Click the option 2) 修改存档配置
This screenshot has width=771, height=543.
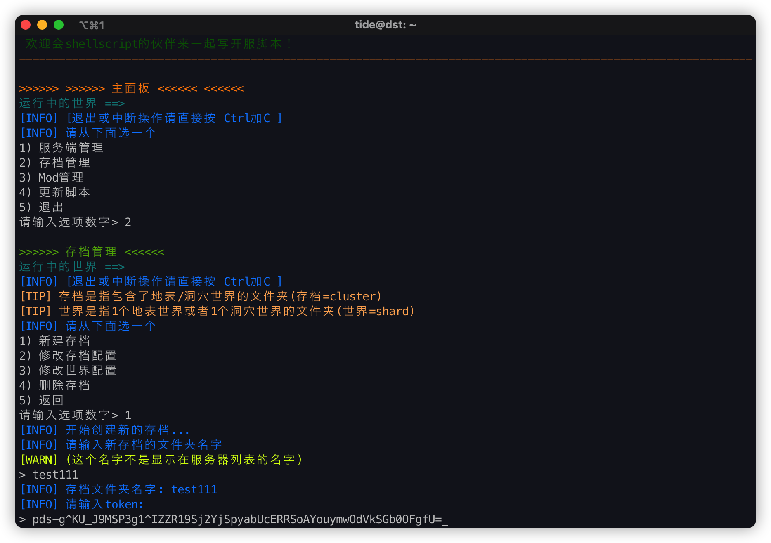tap(68, 356)
